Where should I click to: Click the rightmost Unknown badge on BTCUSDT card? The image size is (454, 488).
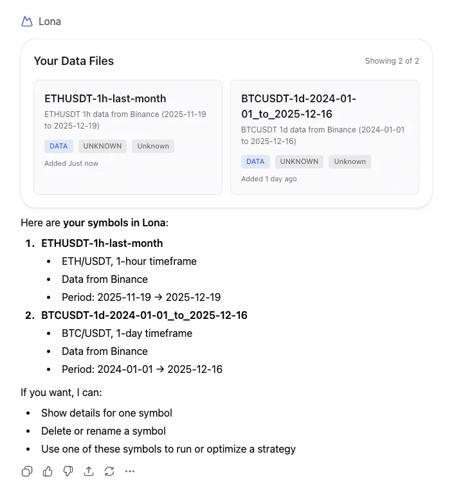350,161
